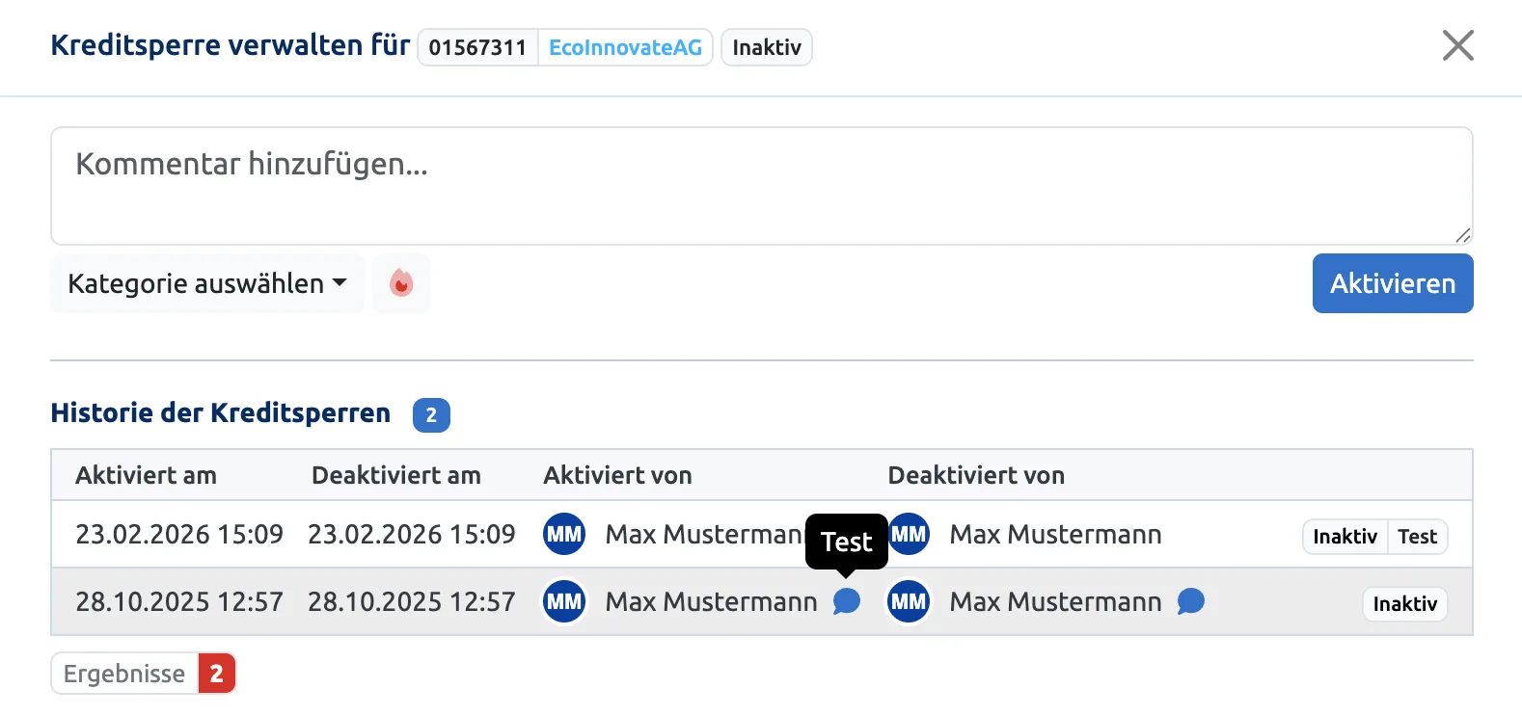This screenshot has height=715, width=1522.
Task: Close the Kreditsperre dialog with the X
Action: click(x=1457, y=45)
